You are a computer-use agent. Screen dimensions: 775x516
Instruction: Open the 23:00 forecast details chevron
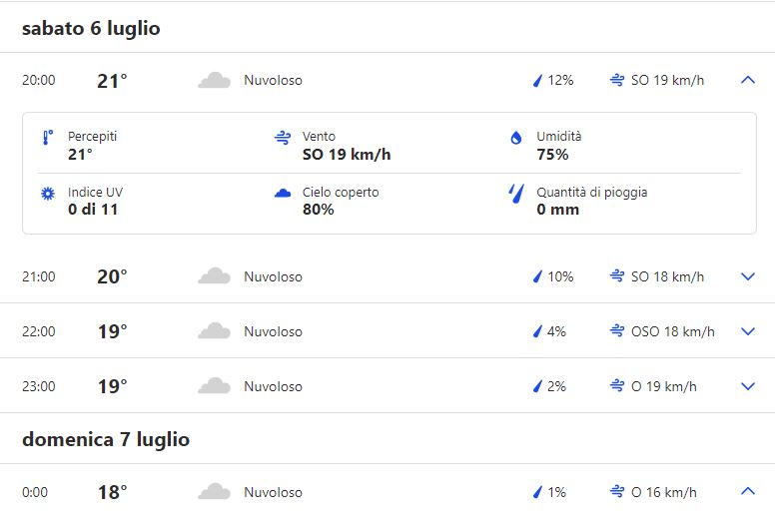tap(748, 386)
